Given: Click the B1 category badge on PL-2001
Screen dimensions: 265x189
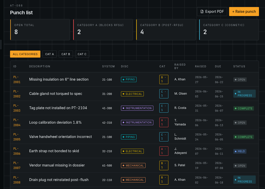Looking at the screenshot, I should [x=164, y=79].
